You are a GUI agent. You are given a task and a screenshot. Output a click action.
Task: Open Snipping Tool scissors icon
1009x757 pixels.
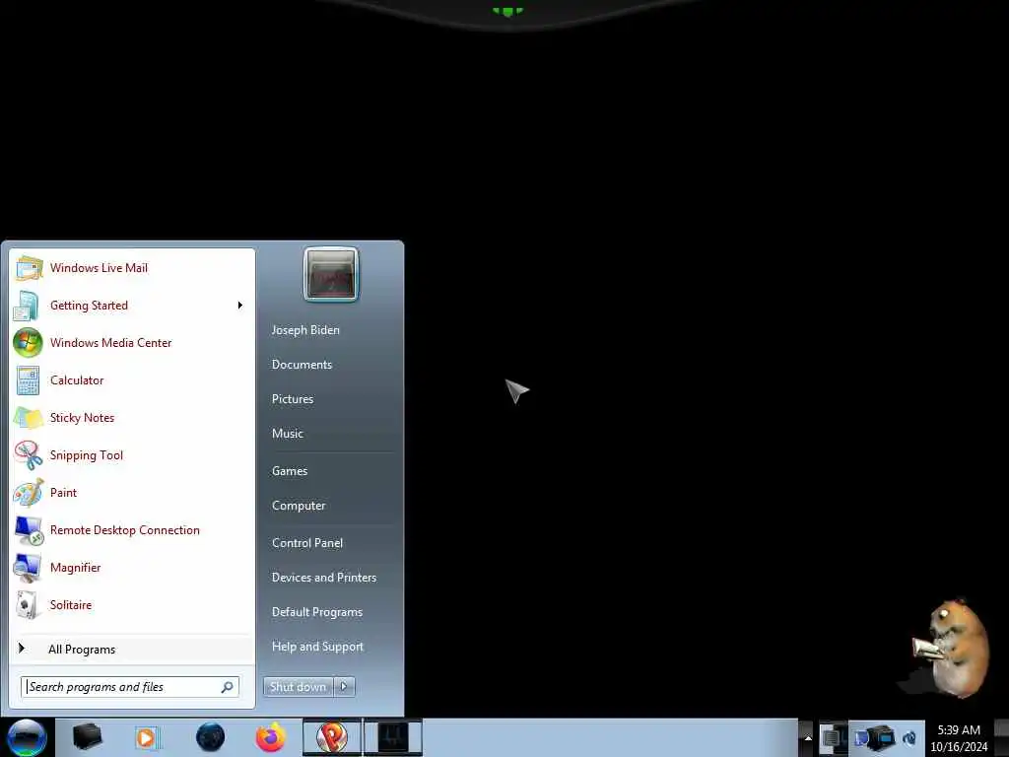click(x=29, y=455)
